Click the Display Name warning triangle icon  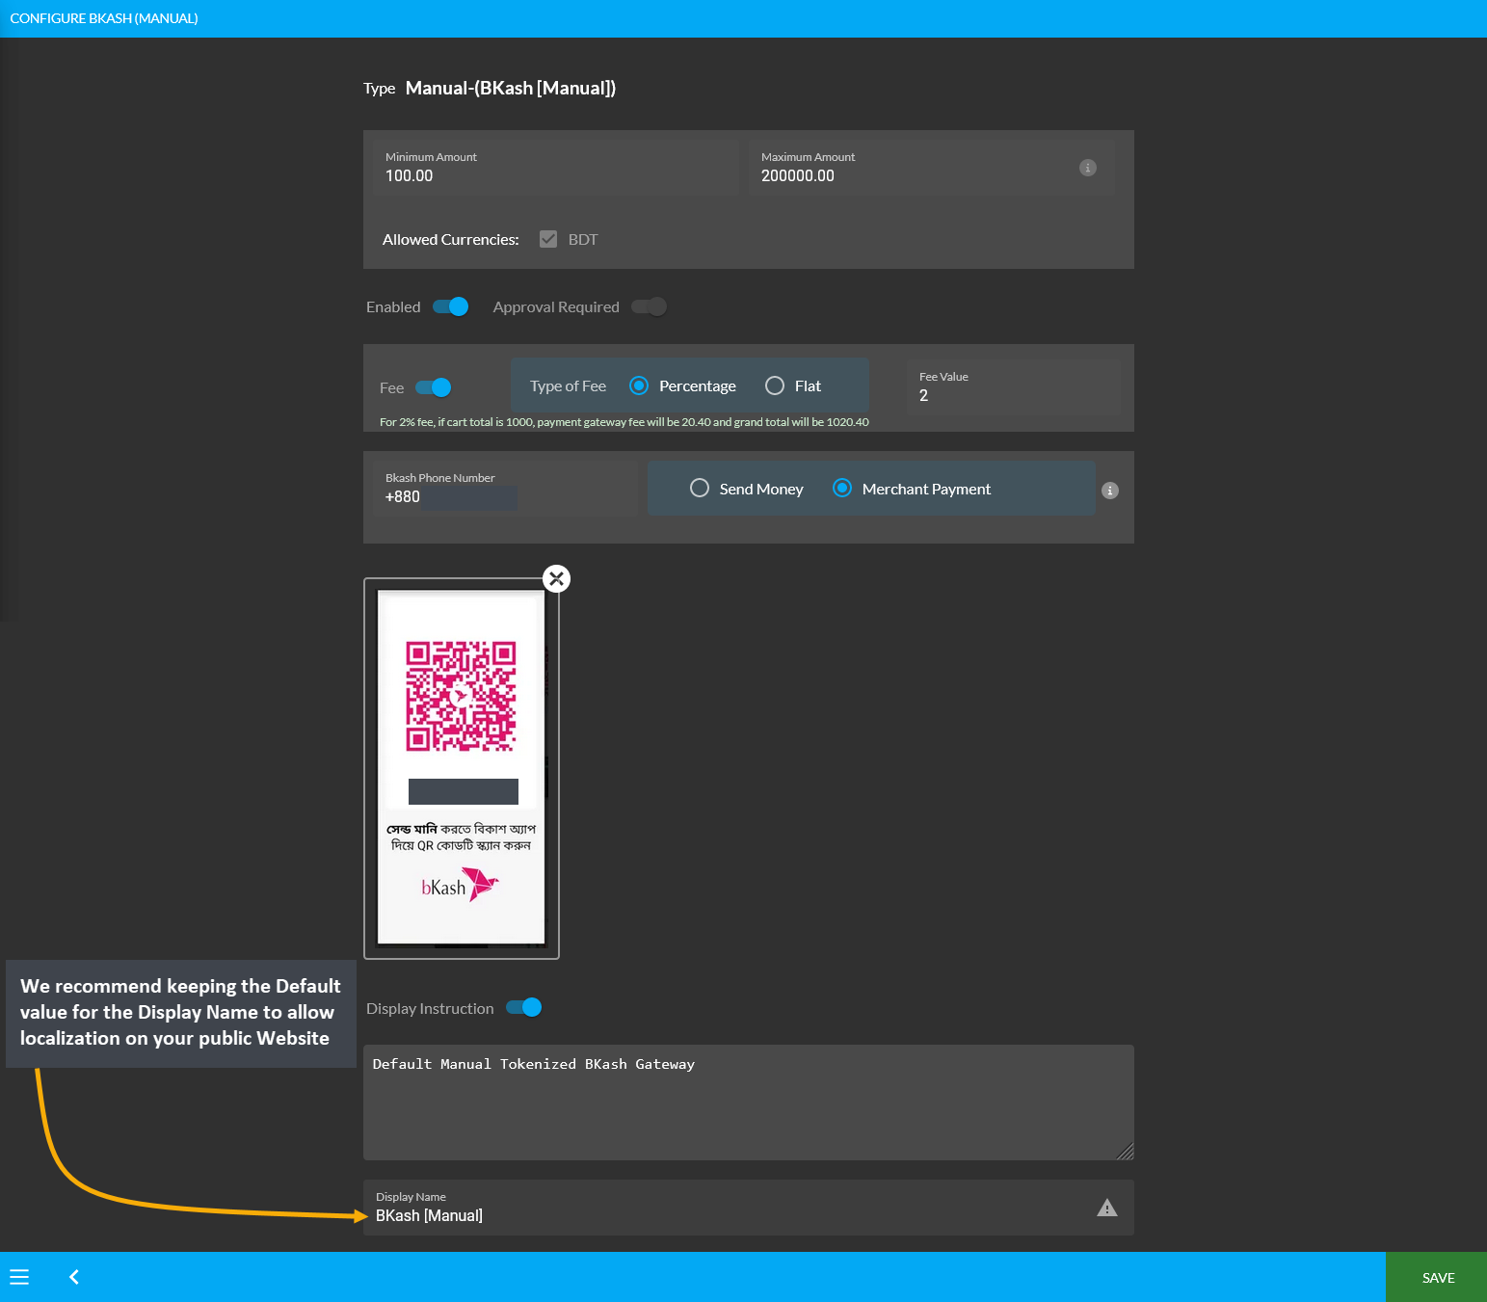(x=1107, y=1208)
